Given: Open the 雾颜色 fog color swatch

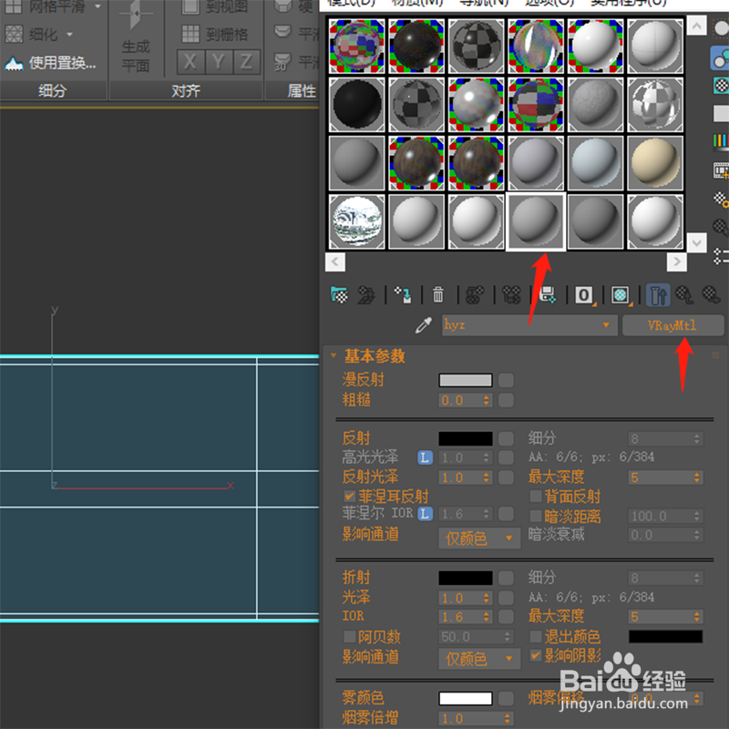Looking at the screenshot, I should coord(466,698).
